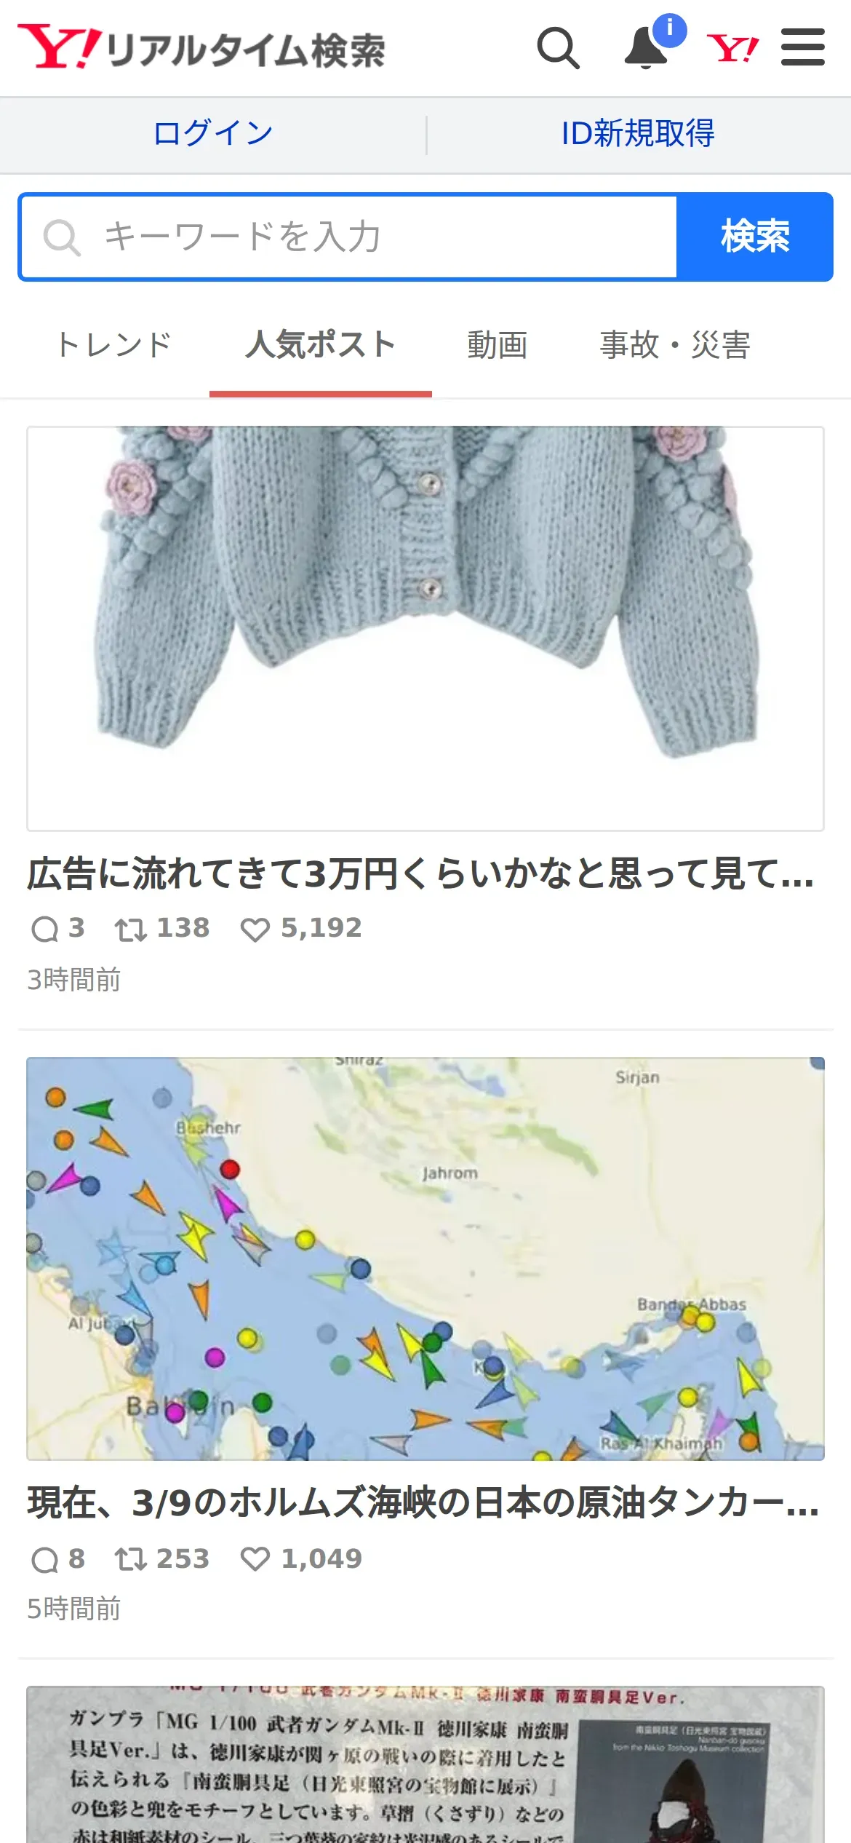Open notifications bell icon
Image resolution: width=851 pixels, height=1843 pixels.
(647, 48)
